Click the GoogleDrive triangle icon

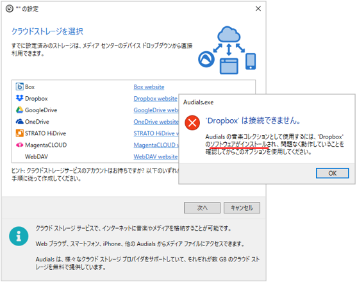[20, 110]
